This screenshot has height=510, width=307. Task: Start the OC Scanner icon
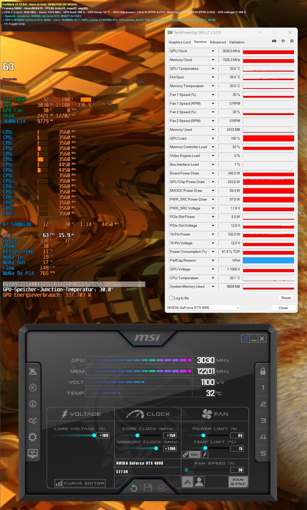[x=33, y=421]
